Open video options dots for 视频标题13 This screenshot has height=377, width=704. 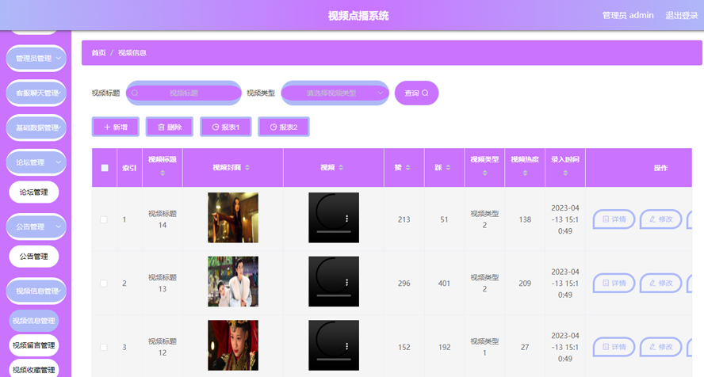(x=346, y=282)
